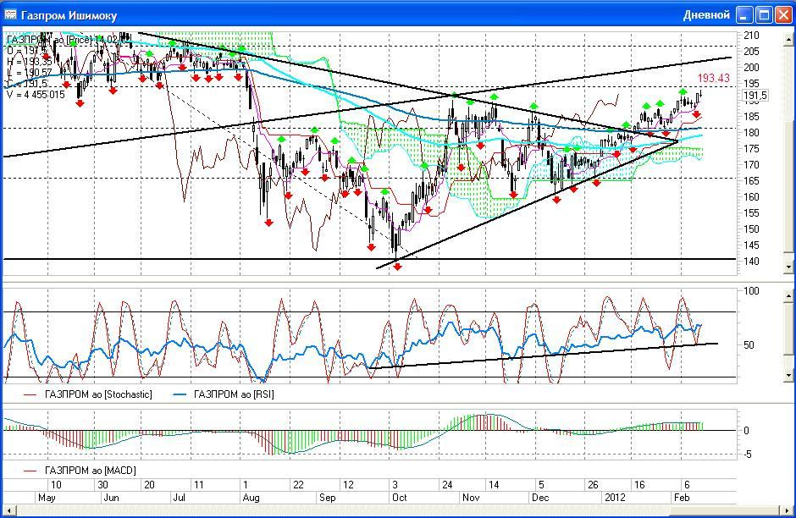796x518 pixels.
Task: Click the Nov month label on the time axis
Action: click(471, 498)
